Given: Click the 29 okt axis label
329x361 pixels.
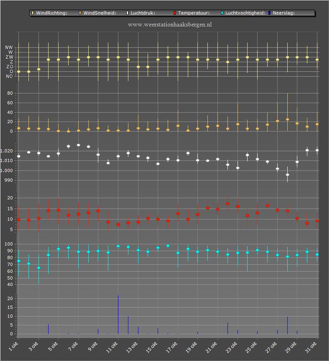Looking at the screenshot, I should point(291,347).
